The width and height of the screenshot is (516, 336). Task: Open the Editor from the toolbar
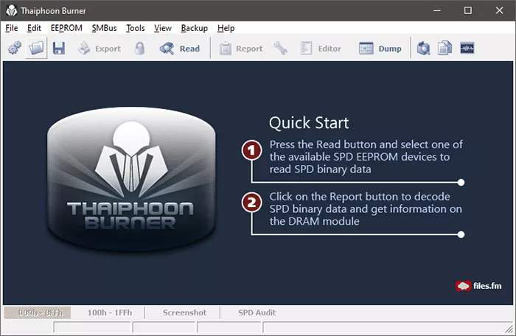pos(321,49)
